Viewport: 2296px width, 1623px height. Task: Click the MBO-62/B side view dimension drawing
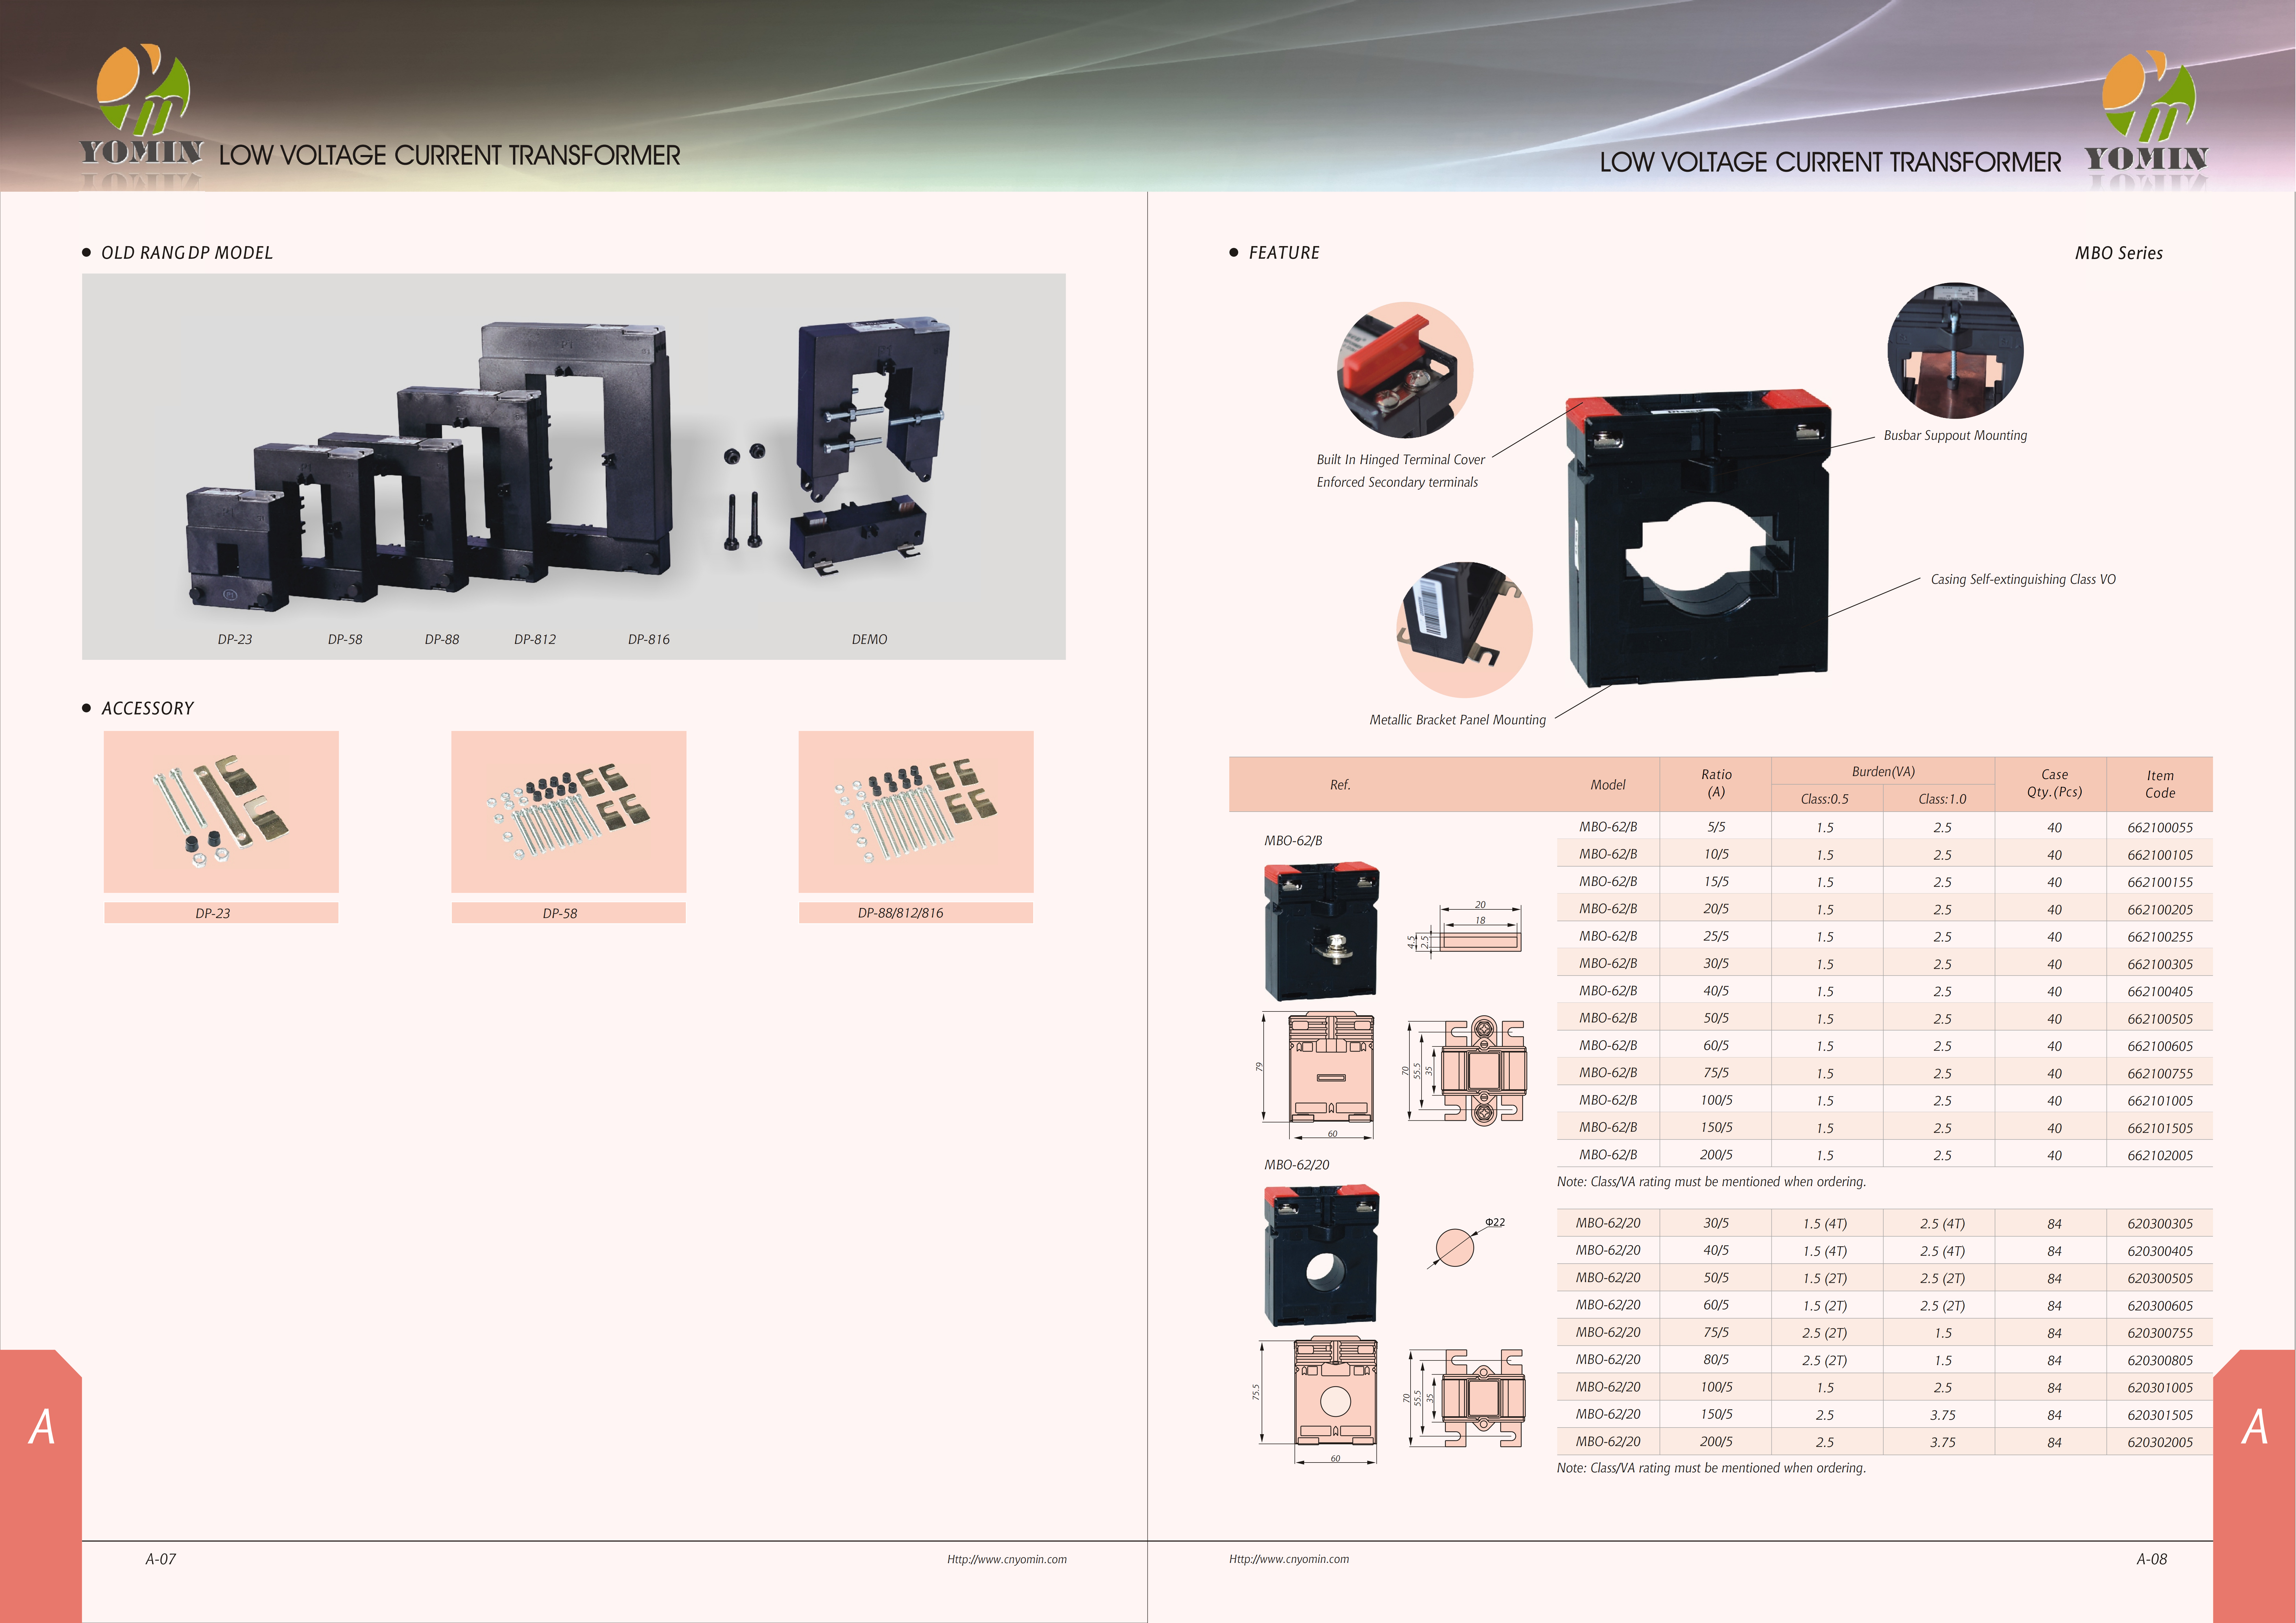pos(1465,1071)
